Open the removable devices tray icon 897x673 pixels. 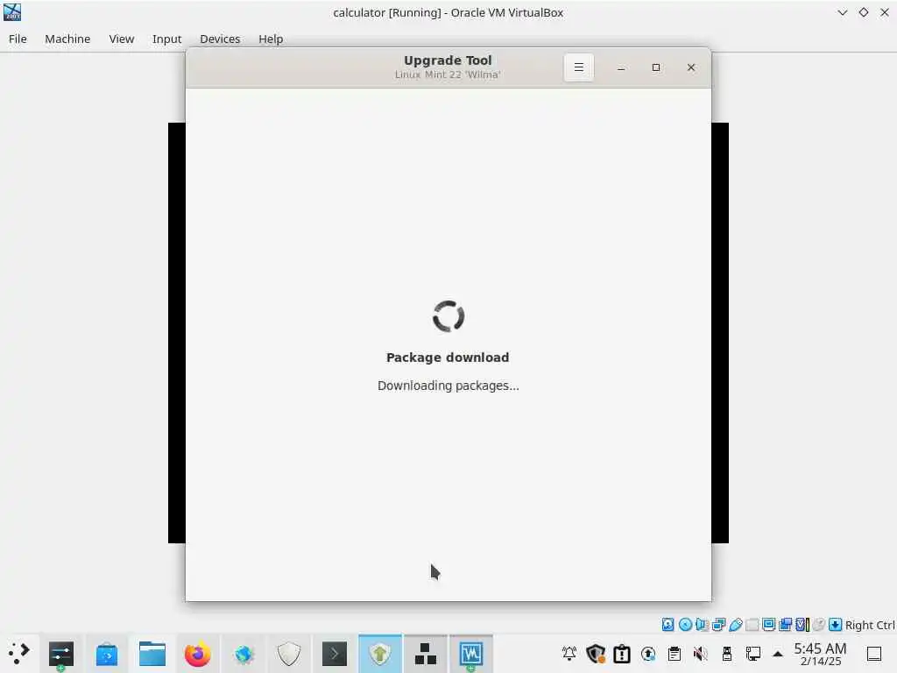[x=727, y=653]
